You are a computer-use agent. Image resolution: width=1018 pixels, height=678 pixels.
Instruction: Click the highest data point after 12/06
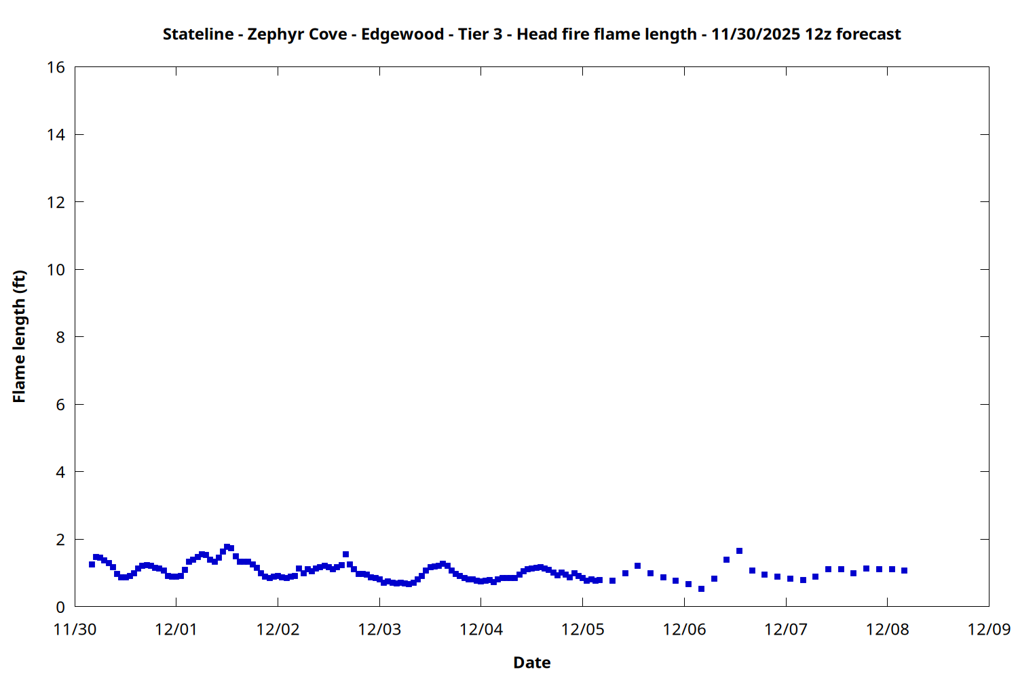tap(739, 551)
